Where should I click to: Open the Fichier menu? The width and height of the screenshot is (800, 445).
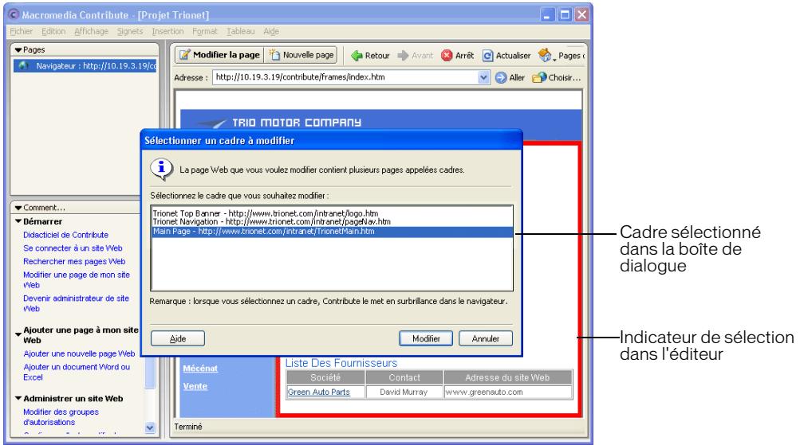pyautogui.click(x=22, y=32)
